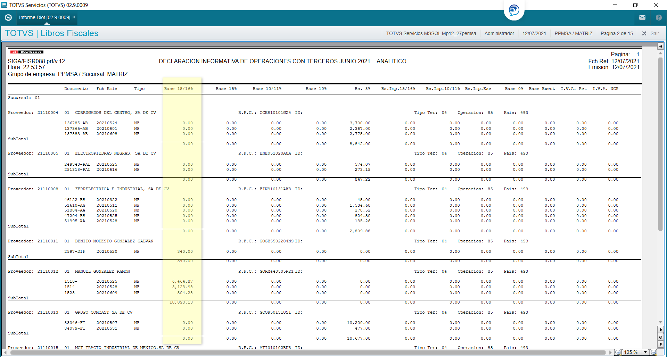Click the subtotal 8,842.00

click(x=360, y=144)
